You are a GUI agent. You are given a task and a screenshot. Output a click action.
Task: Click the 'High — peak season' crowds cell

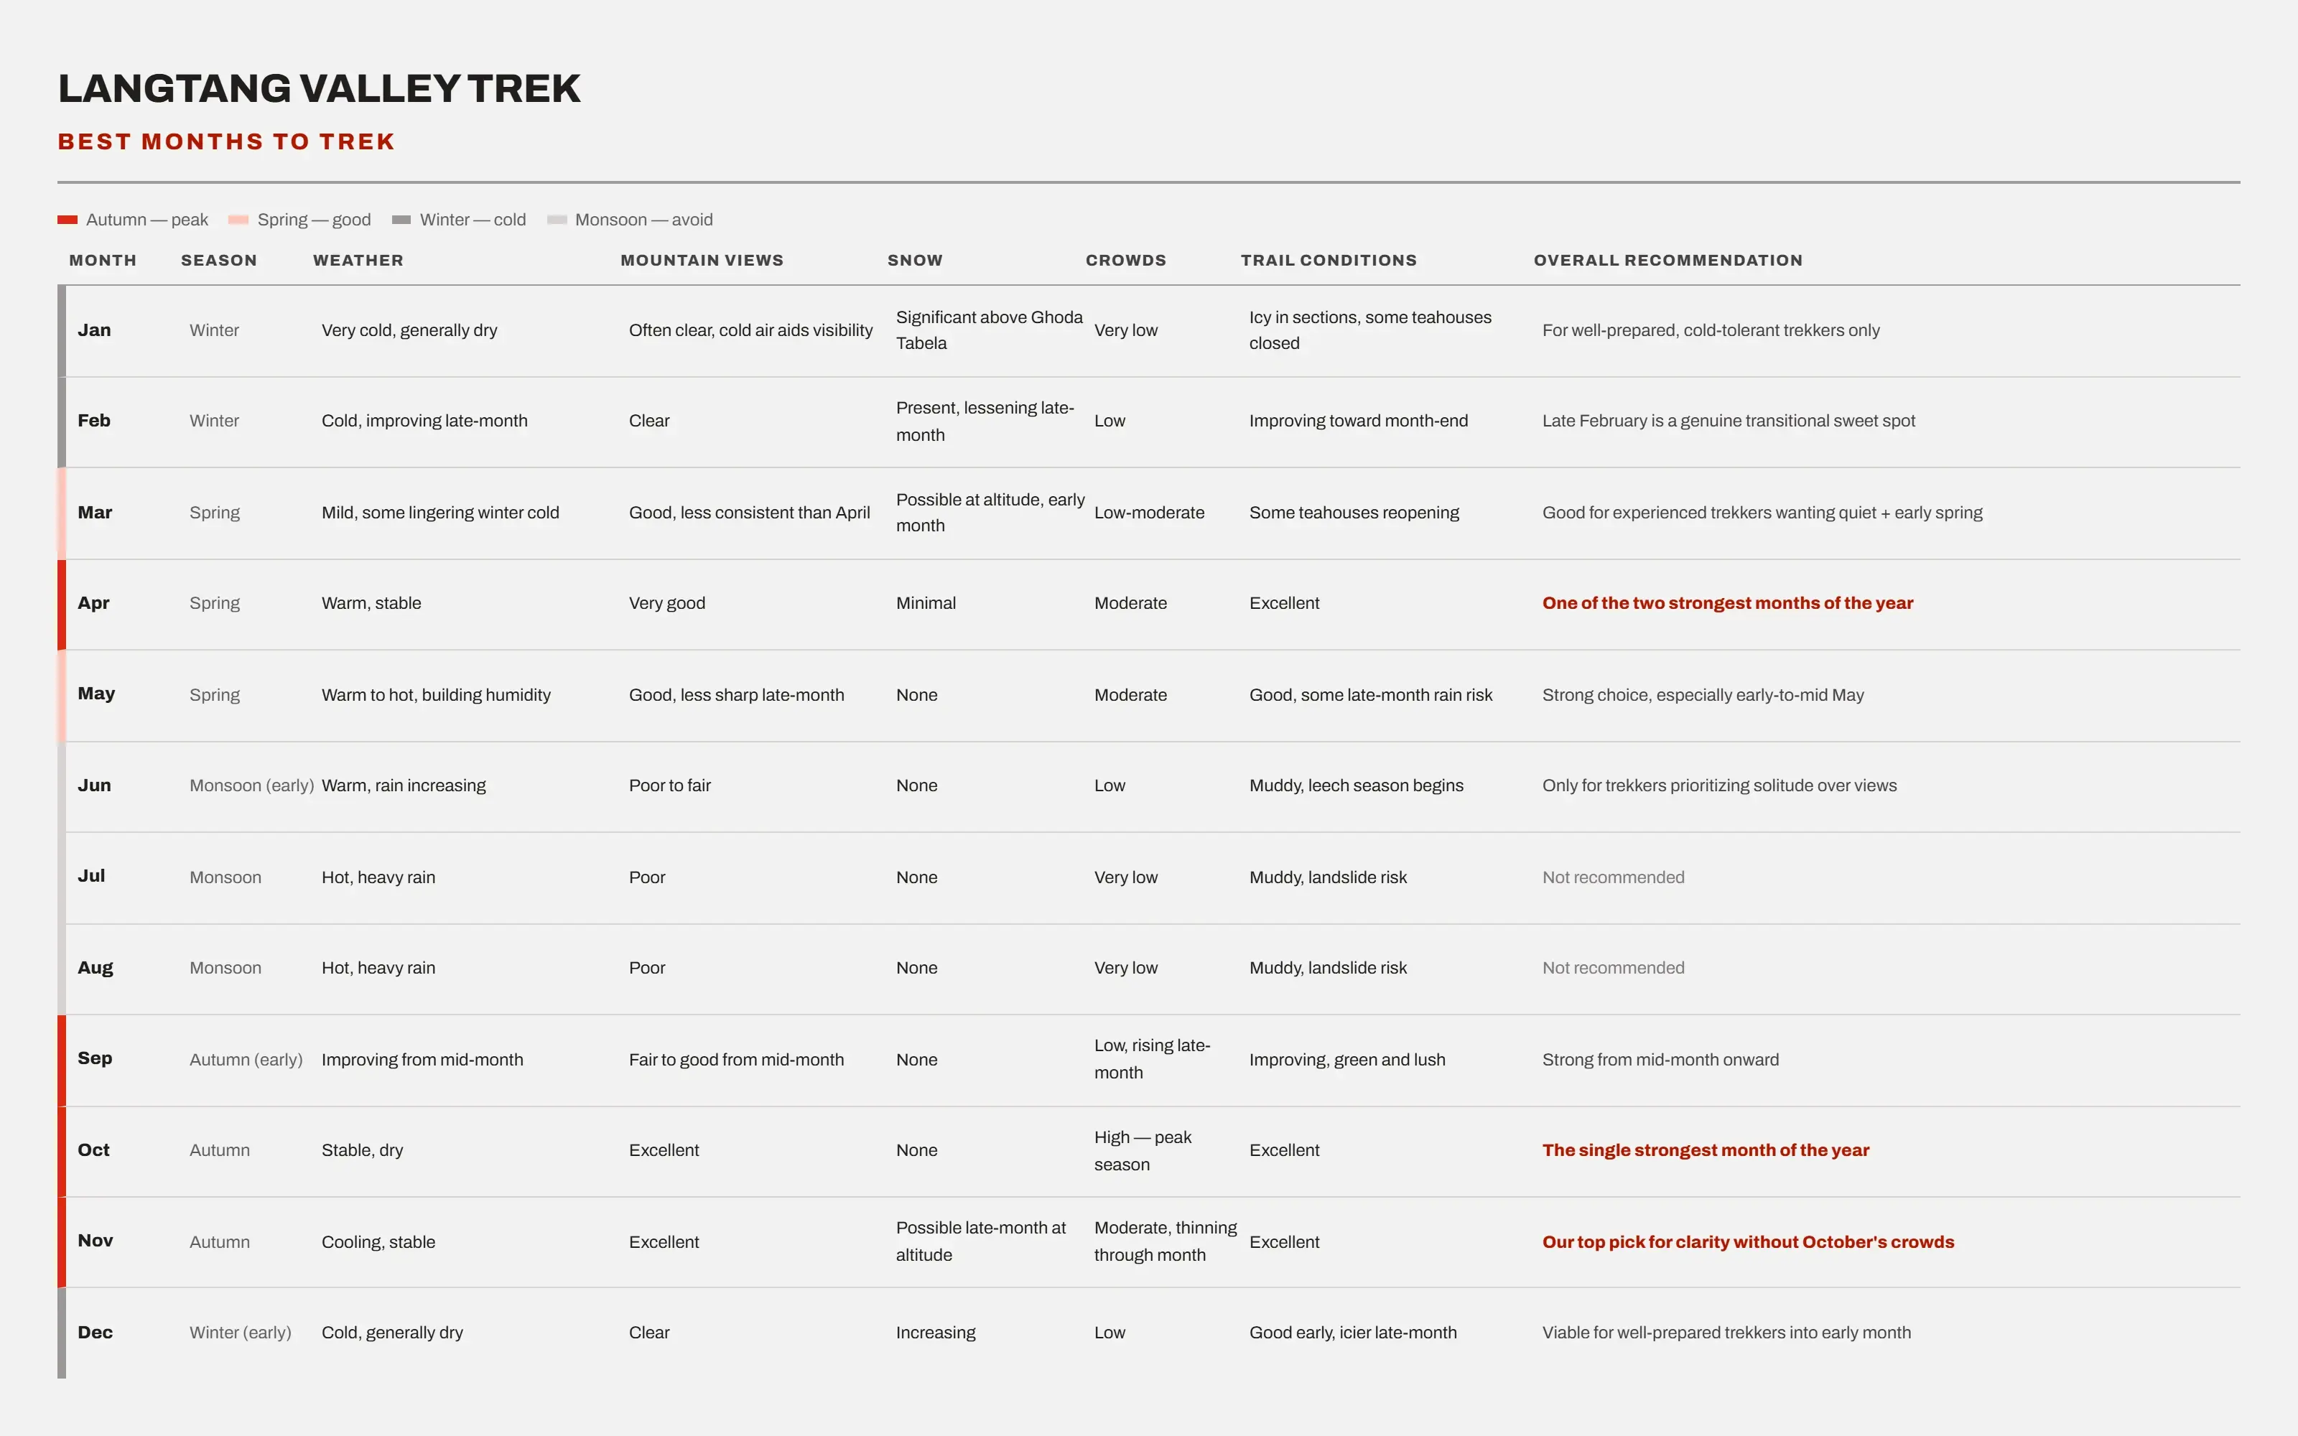(x=1143, y=1150)
